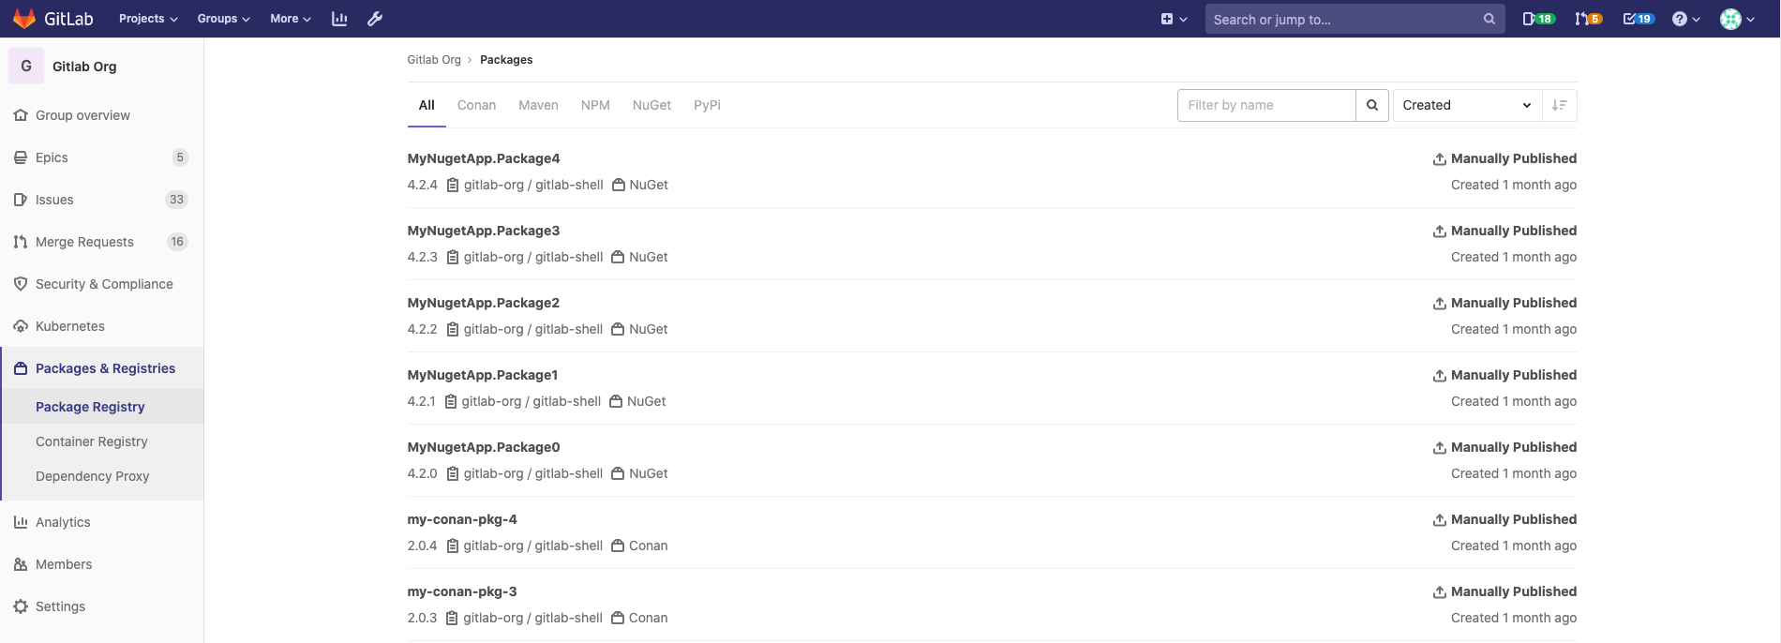The height and width of the screenshot is (643, 1781).
Task: Toggle the sort direction button
Action: 1560,105
